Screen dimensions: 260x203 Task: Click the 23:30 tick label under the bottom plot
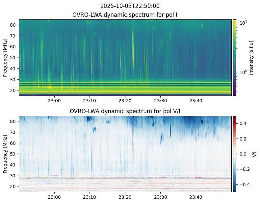[x=161, y=197]
